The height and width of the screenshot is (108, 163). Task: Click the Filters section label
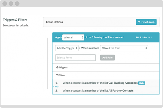pos(62,75)
